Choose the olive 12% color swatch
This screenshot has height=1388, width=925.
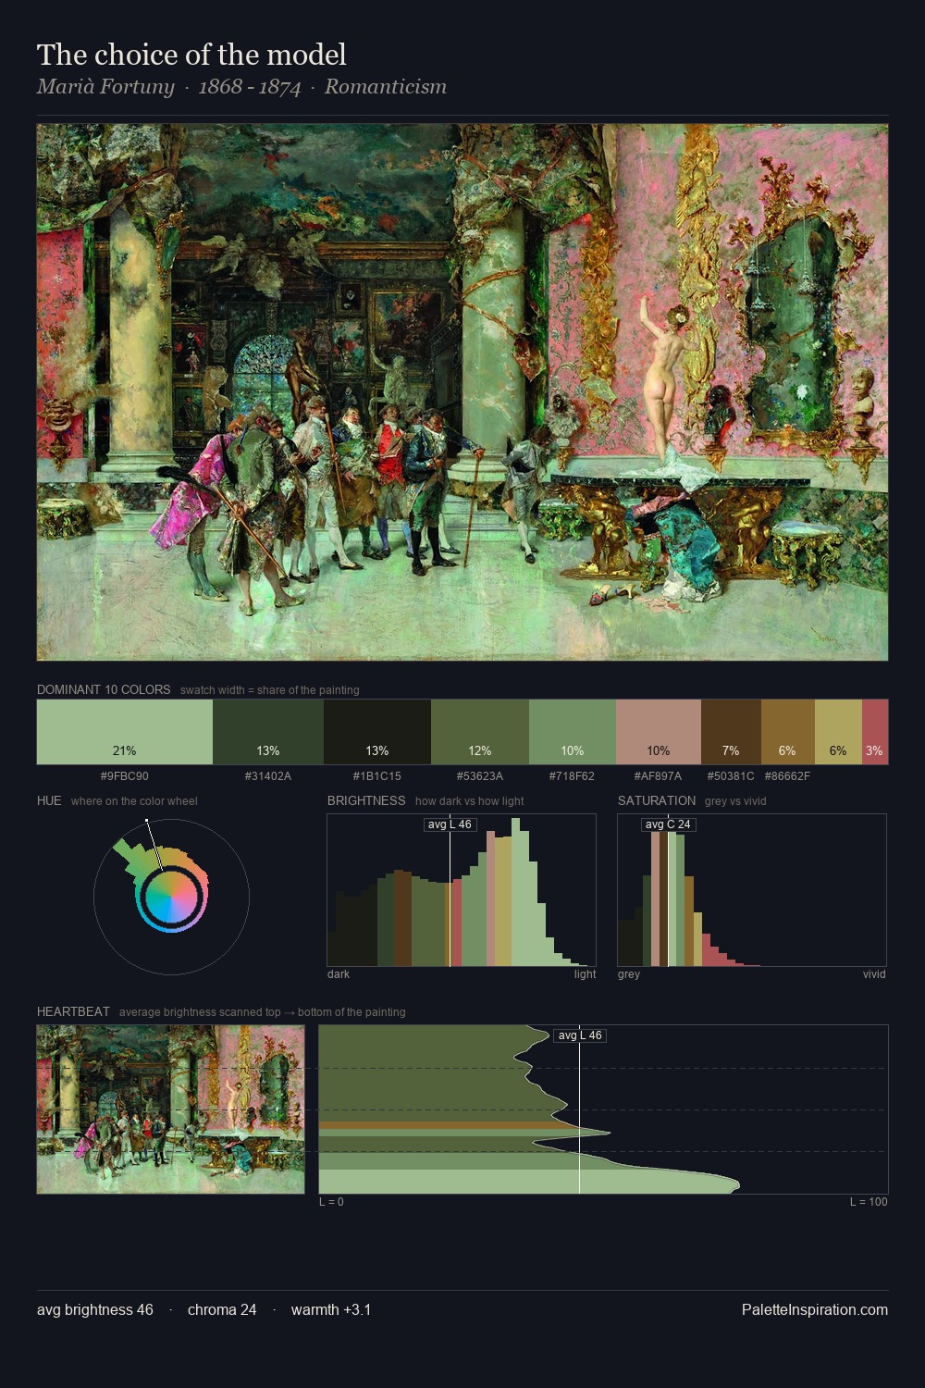pyautogui.click(x=480, y=732)
